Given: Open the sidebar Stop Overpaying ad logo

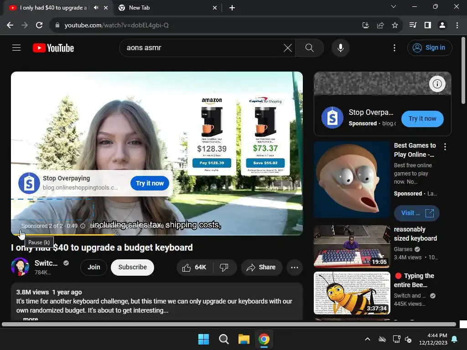Looking at the screenshot, I should (332, 118).
